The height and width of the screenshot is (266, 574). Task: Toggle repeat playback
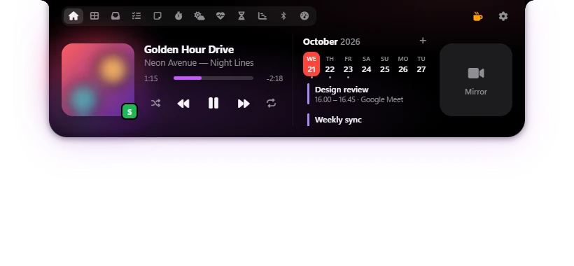tap(272, 104)
